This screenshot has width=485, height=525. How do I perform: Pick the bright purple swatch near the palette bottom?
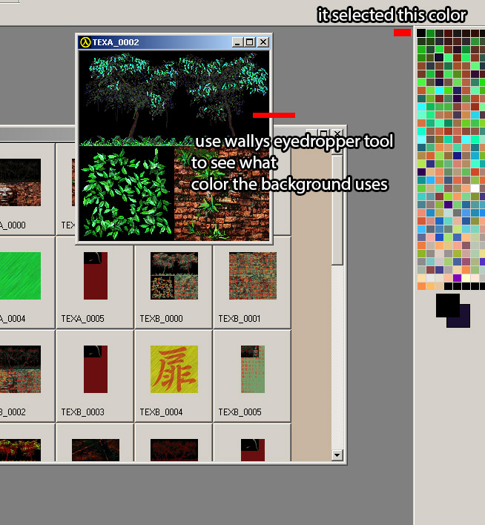pos(458,277)
